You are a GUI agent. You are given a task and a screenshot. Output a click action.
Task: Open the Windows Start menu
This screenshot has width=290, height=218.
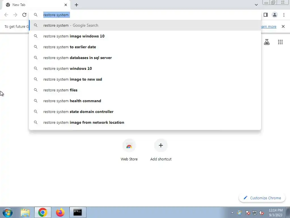[x=8, y=212]
